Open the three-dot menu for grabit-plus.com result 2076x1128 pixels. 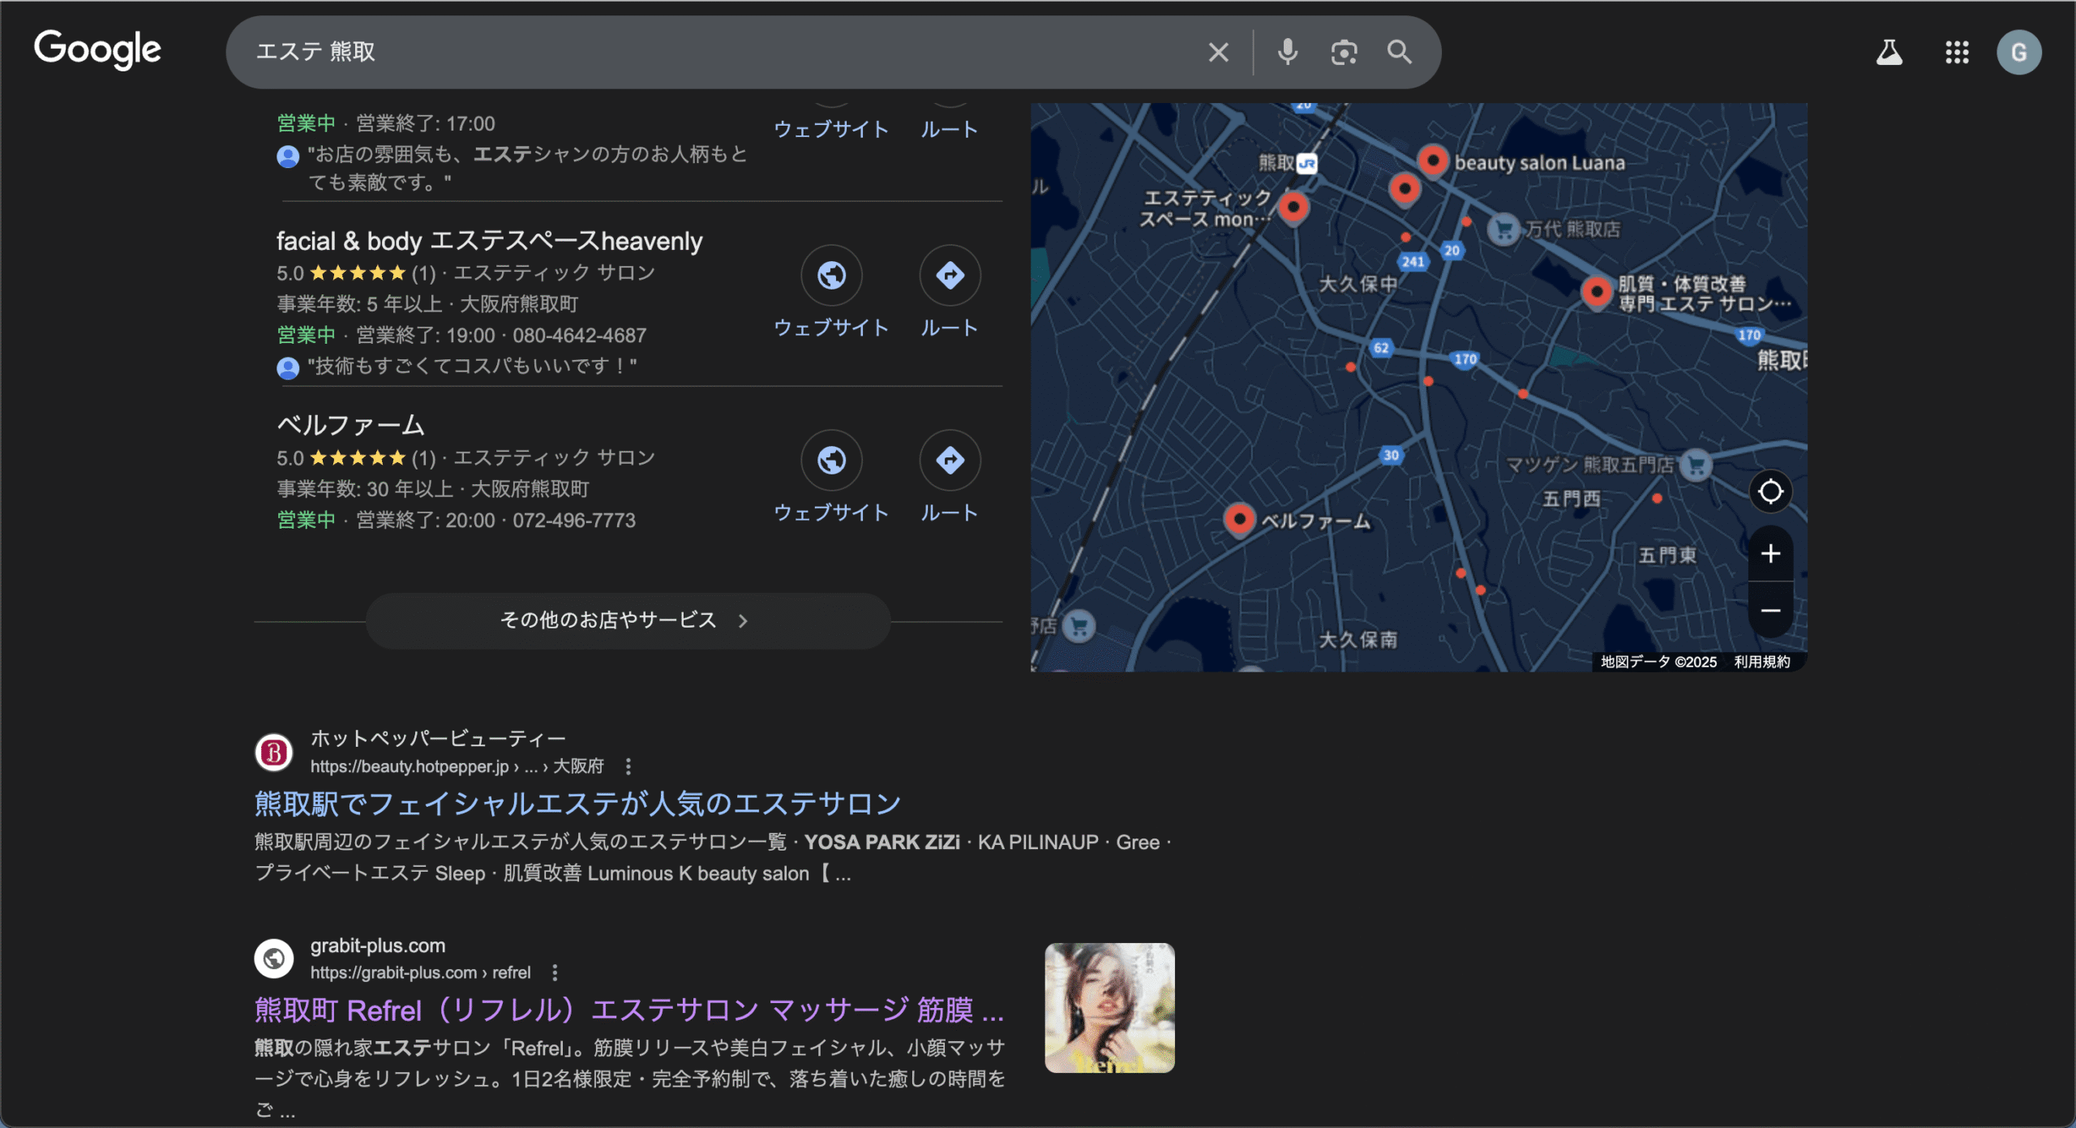[555, 971]
